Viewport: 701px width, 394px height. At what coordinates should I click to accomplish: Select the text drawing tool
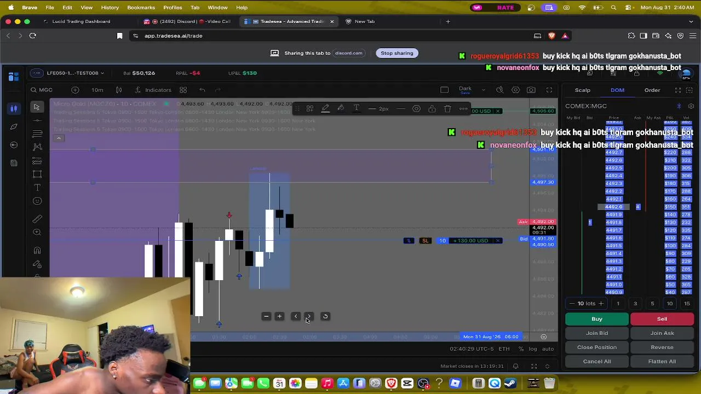[x=37, y=188]
